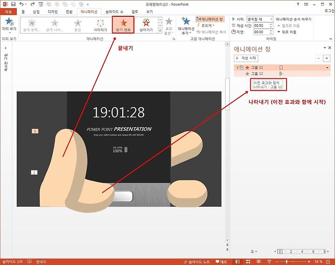Click 뒤로 이동 move later button
The width and height of the screenshot is (335, 265).
point(287,32)
